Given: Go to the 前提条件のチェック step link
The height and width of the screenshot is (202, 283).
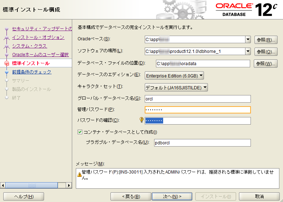Looking at the screenshot, I should click(x=32, y=72).
